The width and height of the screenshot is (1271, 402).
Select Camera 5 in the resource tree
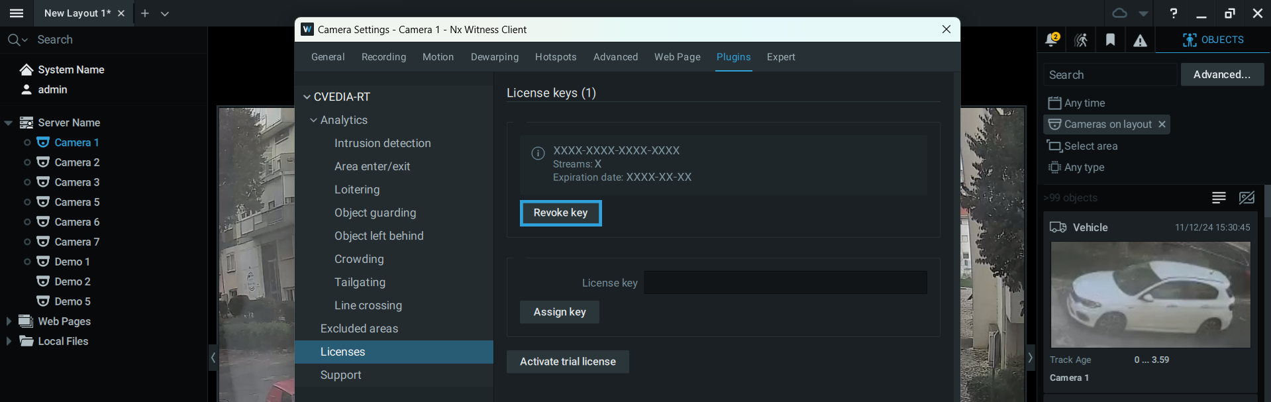point(77,202)
